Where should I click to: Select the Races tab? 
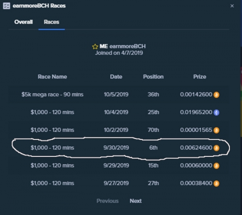click(x=51, y=22)
